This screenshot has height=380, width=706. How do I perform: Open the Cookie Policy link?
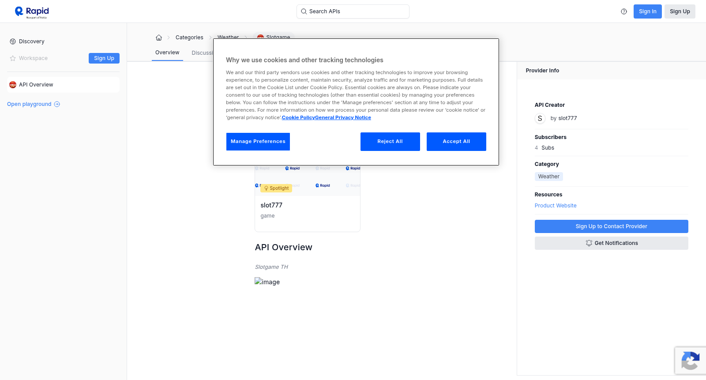click(x=298, y=118)
